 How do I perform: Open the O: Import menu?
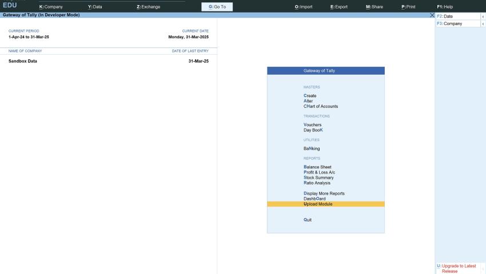pyautogui.click(x=304, y=6)
